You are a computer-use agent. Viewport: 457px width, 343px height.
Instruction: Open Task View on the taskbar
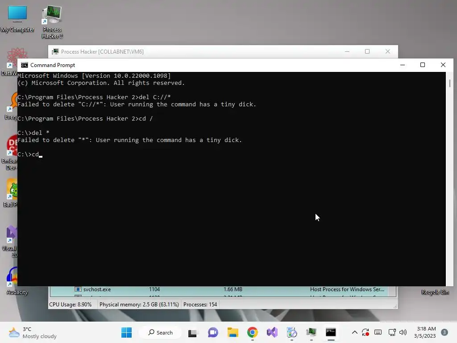point(193,332)
